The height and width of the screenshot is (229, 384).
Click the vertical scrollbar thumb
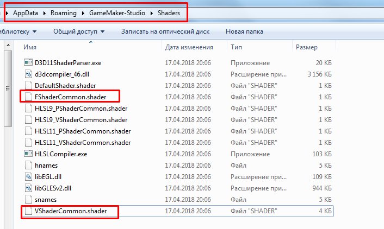click(x=8, y=88)
